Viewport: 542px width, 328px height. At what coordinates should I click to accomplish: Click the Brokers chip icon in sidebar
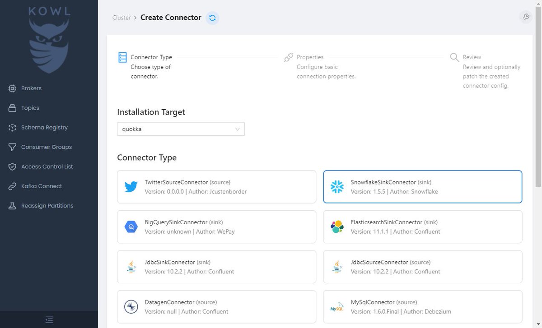click(x=13, y=88)
